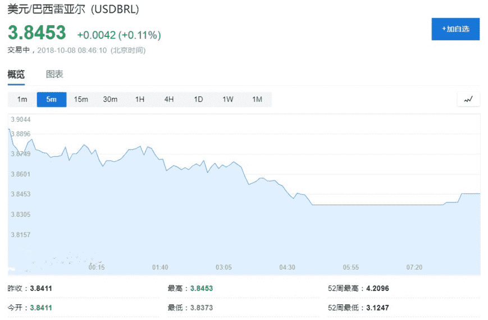Switch to 1W weekly view

(x=227, y=100)
